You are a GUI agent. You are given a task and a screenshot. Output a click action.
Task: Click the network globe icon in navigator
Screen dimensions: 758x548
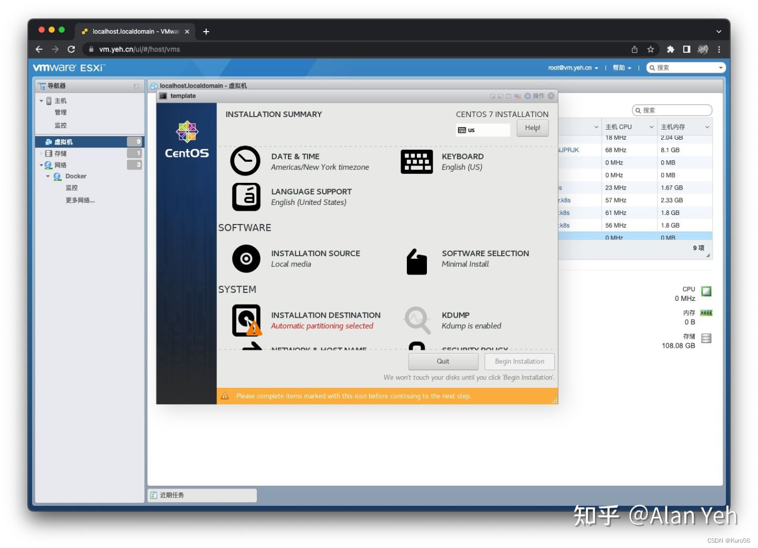(x=48, y=165)
